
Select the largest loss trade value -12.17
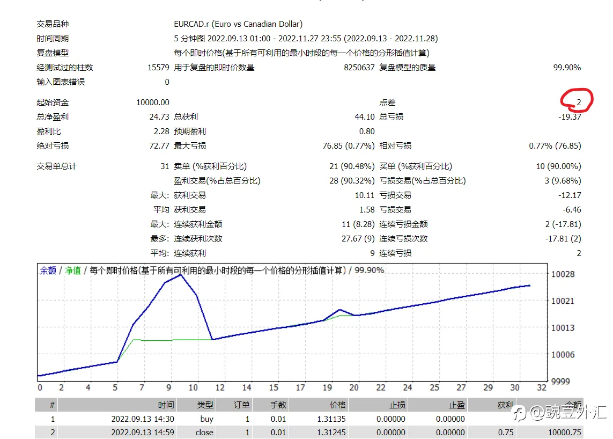point(570,195)
